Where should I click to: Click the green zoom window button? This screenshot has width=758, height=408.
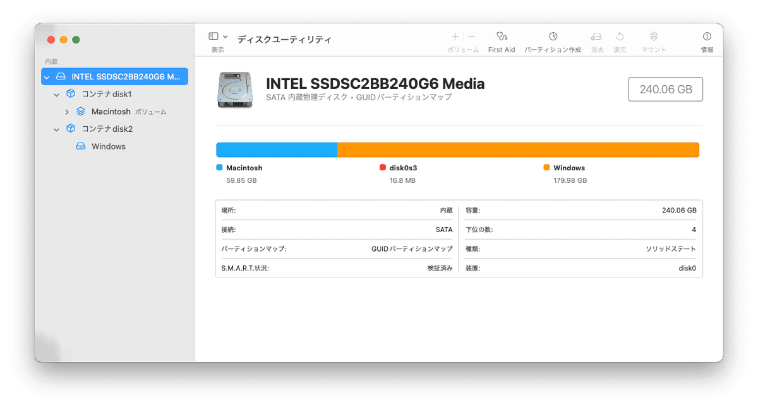[x=76, y=40]
